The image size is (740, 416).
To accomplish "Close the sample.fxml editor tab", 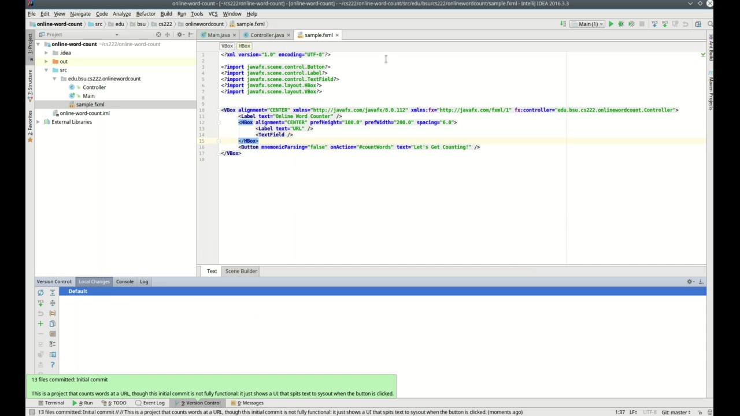I will 337,35.
